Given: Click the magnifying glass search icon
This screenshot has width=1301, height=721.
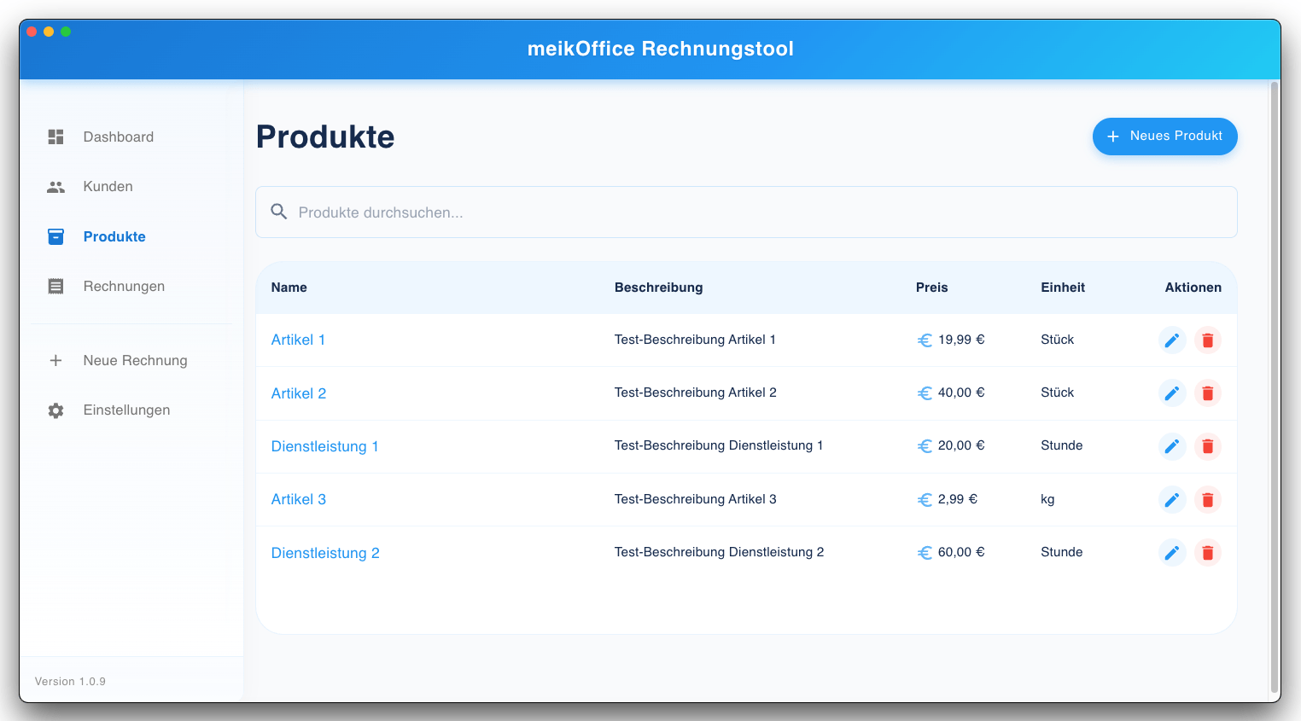Looking at the screenshot, I should tap(278, 211).
